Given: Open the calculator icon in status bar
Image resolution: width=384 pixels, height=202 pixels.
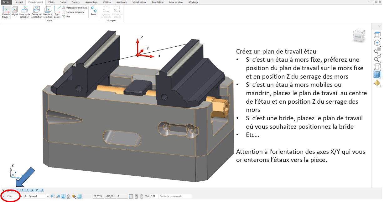Looking at the screenshot, I should point(136,196).
